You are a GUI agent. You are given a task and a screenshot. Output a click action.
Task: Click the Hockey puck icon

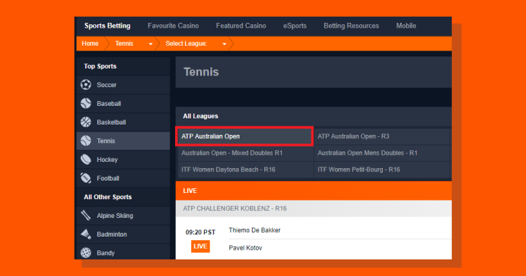pos(86,160)
